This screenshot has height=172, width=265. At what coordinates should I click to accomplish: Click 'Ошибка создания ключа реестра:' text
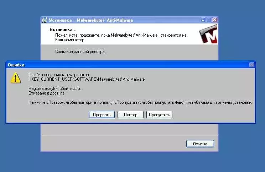[59, 75]
